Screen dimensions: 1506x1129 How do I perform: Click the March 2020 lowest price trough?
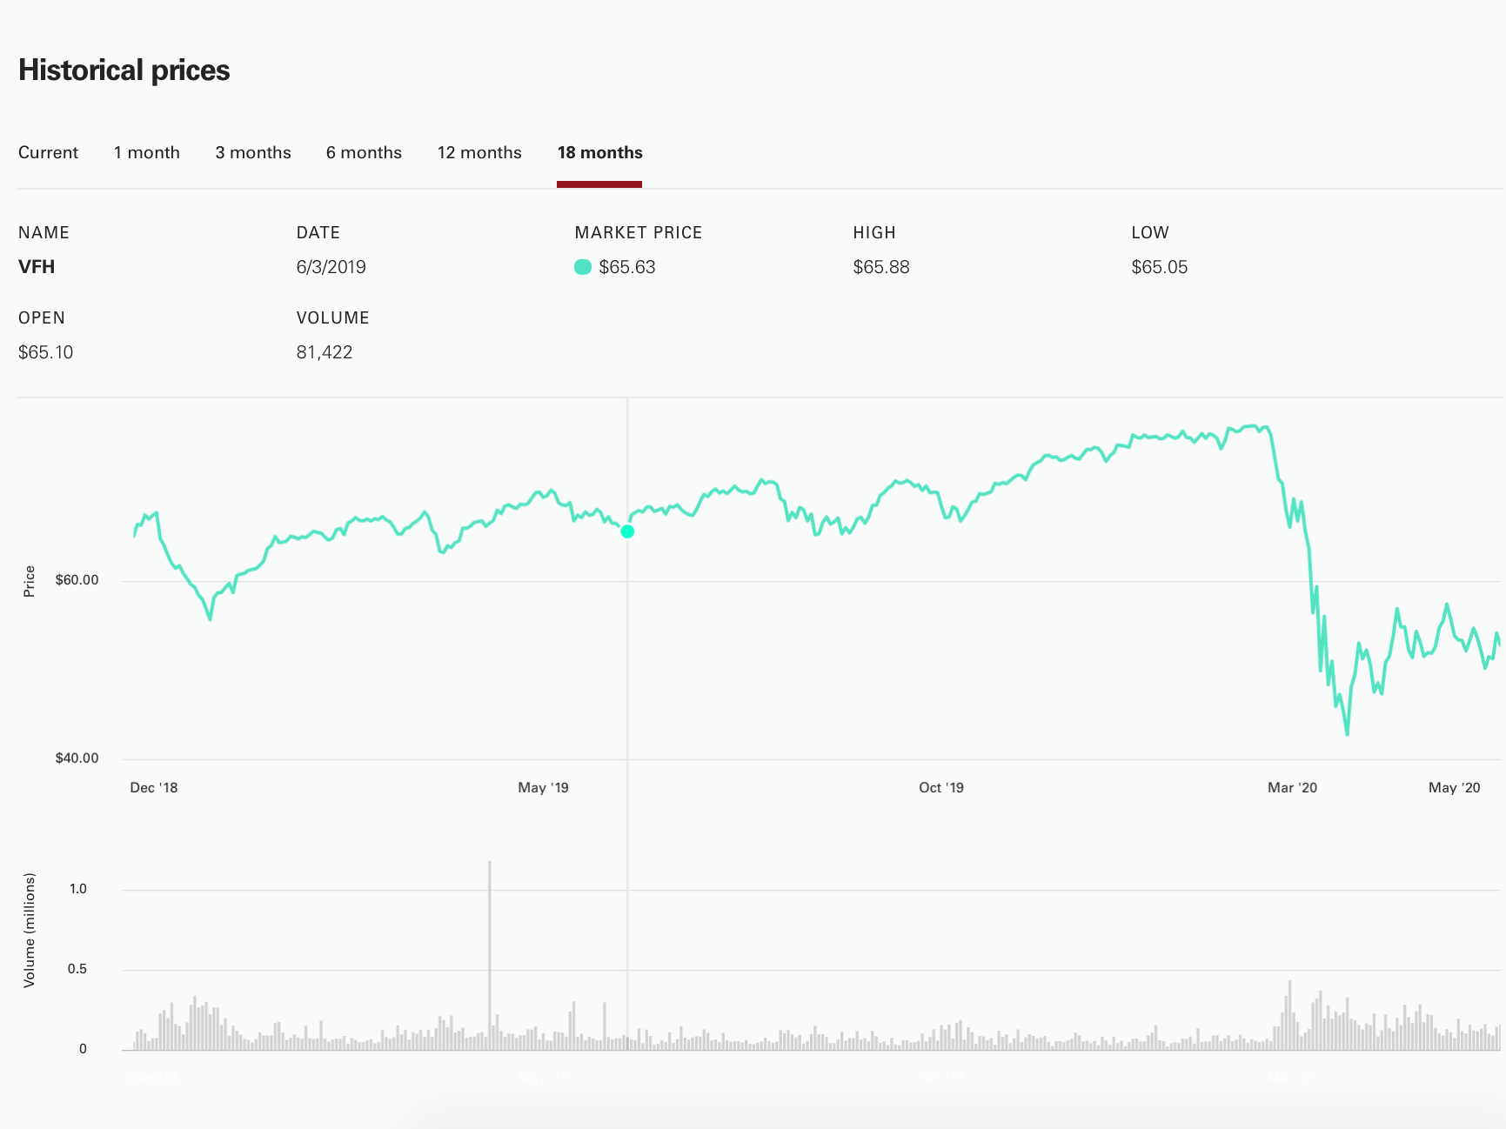(x=1347, y=733)
